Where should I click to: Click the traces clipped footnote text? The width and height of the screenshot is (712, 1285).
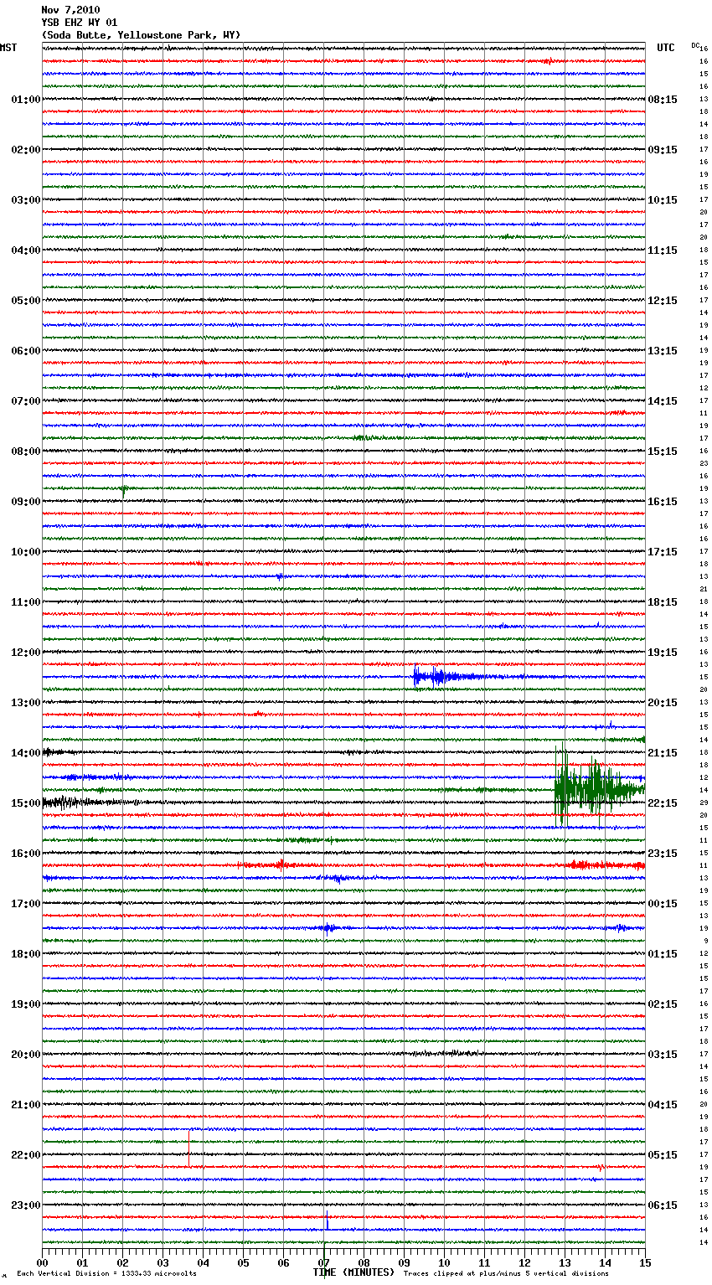click(506, 1274)
